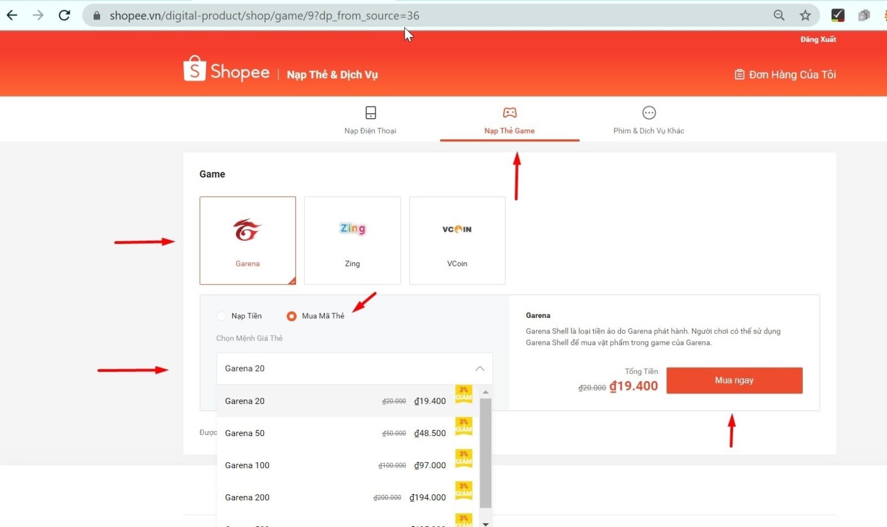This screenshot has height=527, width=887.
Task: Pick Garena 20 at ₫19.400 from list
Action: click(x=348, y=401)
